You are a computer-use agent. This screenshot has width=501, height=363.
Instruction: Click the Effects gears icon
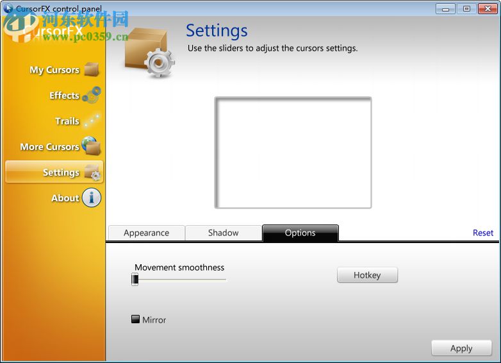point(92,95)
